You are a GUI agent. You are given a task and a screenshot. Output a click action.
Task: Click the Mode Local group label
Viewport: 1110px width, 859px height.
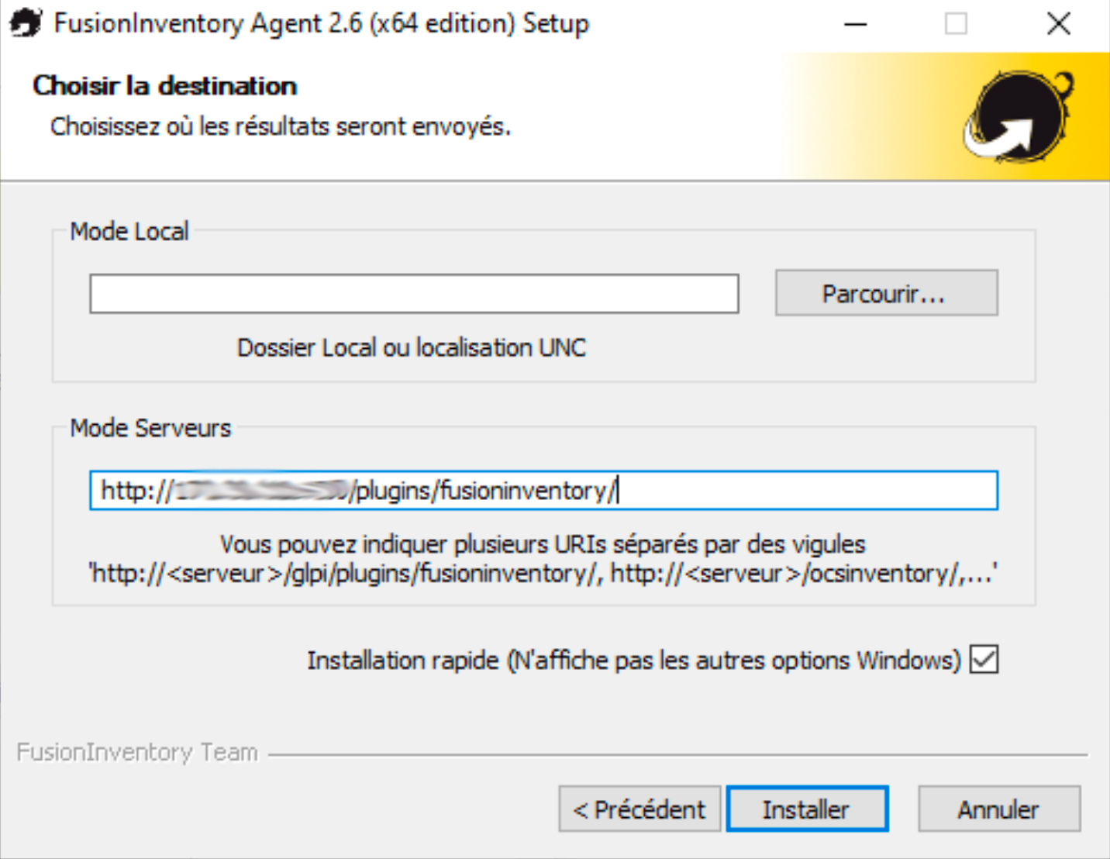[129, 231]
